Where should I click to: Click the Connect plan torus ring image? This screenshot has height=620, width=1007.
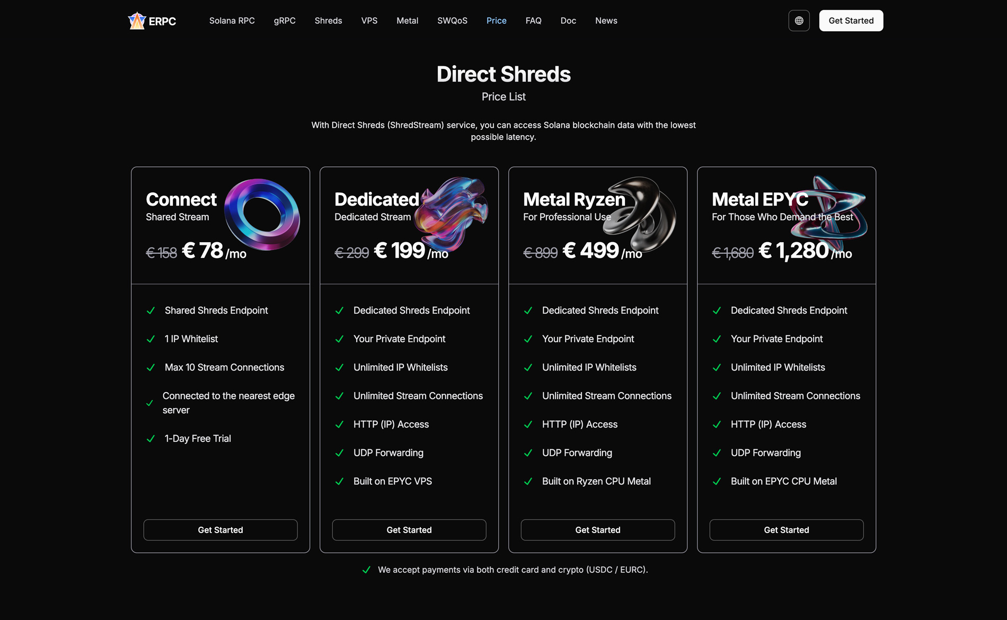click(262, 214)
